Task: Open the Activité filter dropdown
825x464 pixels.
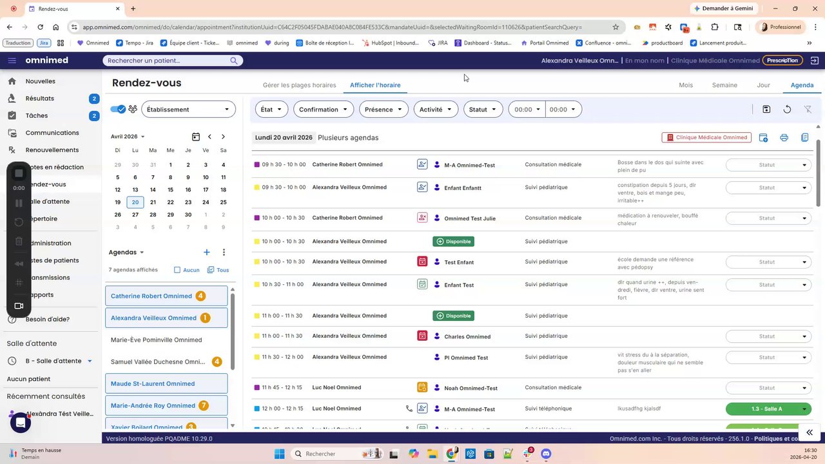Action: click(436, 110)
